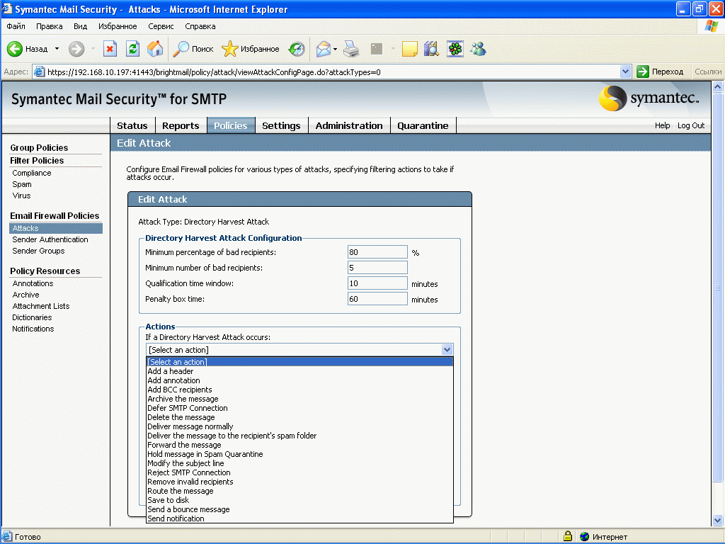Open Sender Authentication page
Image resolution: width=725 pixels, height=544 pixels.
coord(50,239)
